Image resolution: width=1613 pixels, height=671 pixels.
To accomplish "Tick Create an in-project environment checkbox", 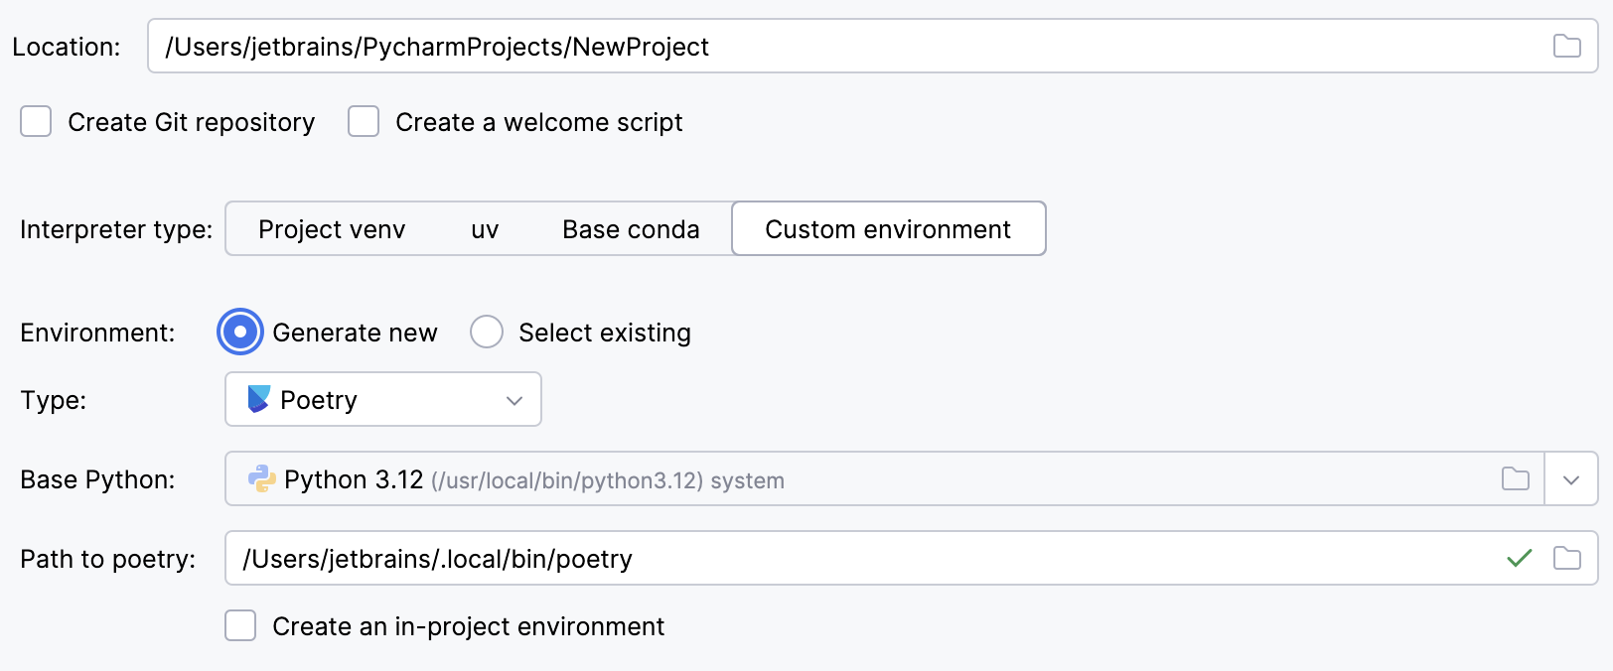I will click(x=240, y=625).
